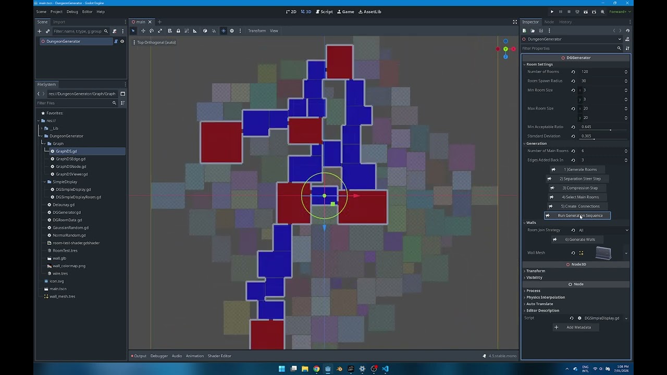Click the property tools icon beside Filter Properties
This screenshot has width=667, height=375.
point(627,48)
